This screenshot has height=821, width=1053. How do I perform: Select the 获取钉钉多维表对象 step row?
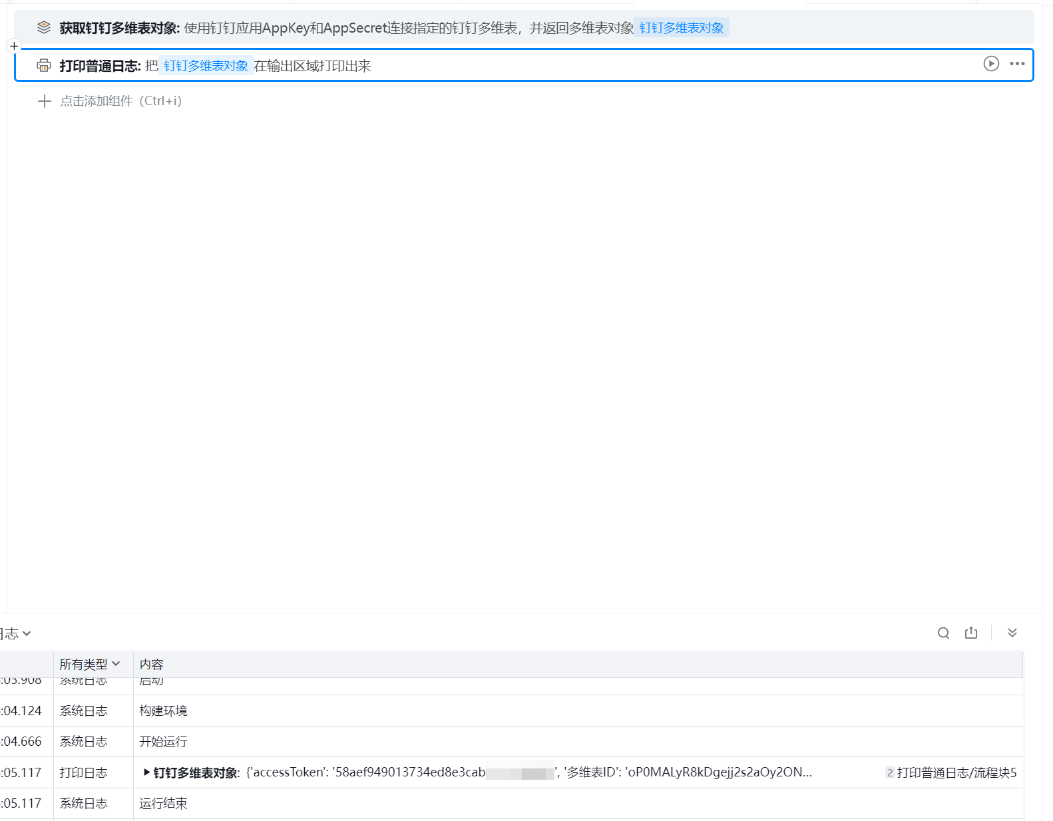[x=524, y=27]
